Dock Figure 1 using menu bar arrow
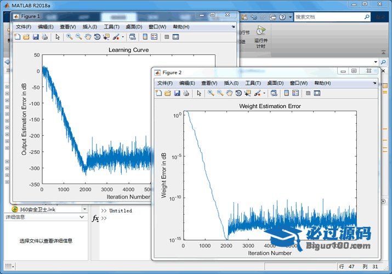 click(233, 27)
